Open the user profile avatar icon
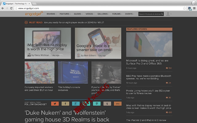The image size is (197, 123). pyautogui.click(x=168, y=14)
